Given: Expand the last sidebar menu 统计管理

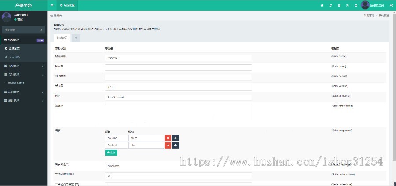Looking at the screenshot, I should coord(23,100).
